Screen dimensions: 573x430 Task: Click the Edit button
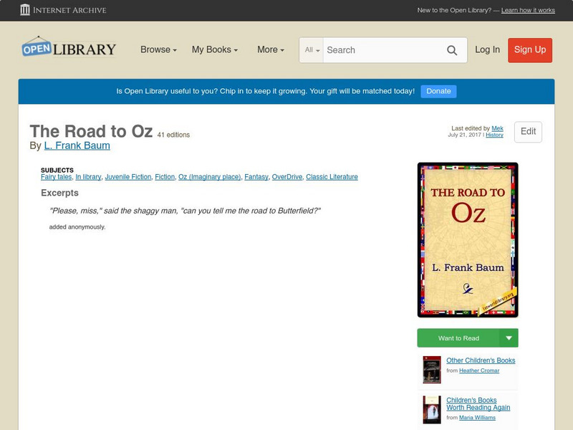529,132
